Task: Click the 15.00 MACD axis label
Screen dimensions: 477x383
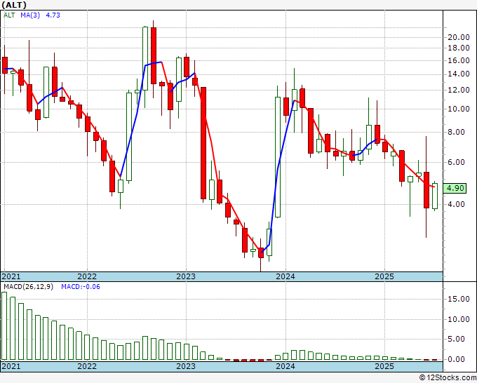Action: (459, 299)
